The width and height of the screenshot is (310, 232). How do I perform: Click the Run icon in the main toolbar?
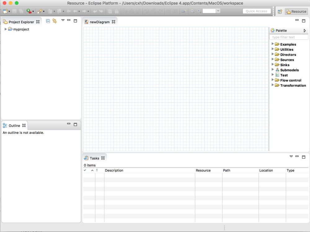coord(29,11)
